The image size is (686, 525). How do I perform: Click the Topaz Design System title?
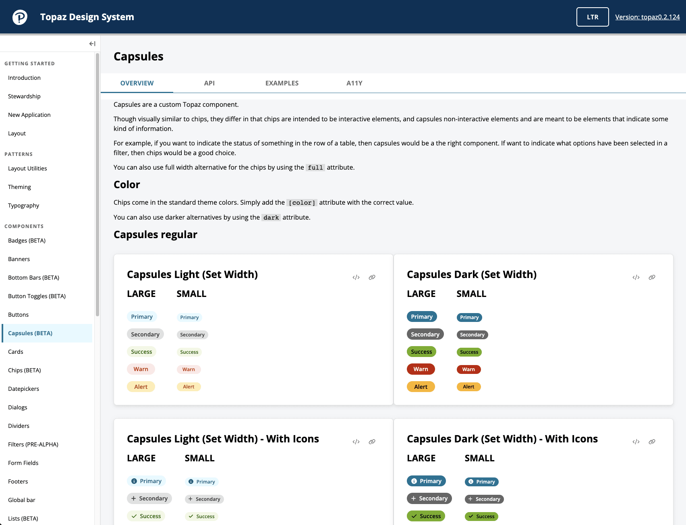coord(87,17)
